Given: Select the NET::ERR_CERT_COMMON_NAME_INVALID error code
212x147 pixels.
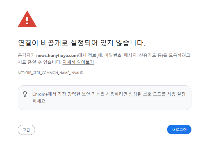Looking at the screenshot, I should [50, 73].
